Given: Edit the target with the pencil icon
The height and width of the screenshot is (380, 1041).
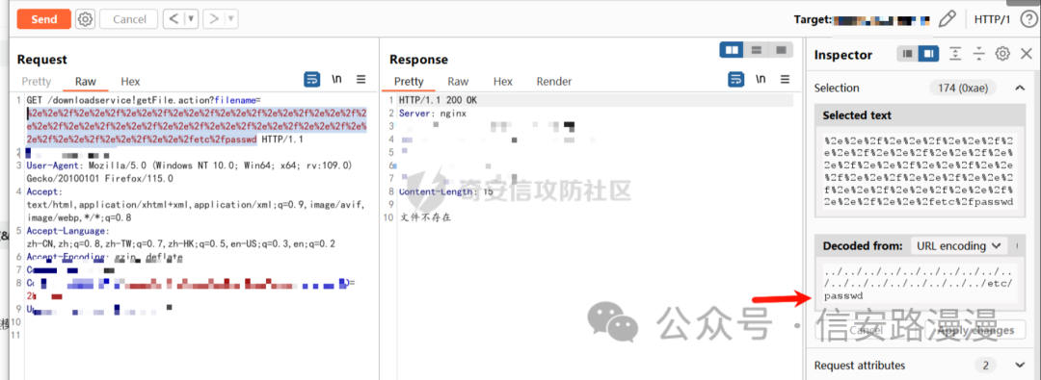Looking at the screenshot, I should 948,19.
